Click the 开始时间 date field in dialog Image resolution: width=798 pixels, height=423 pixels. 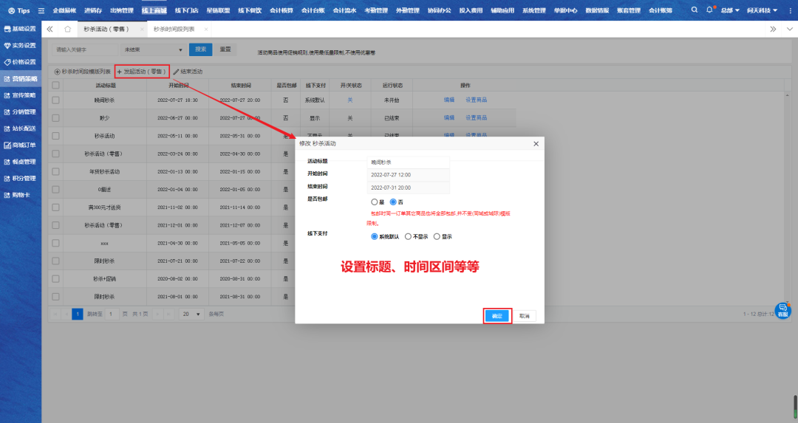pos(408,175)
